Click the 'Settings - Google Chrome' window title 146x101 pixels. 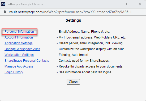[25, 4]
